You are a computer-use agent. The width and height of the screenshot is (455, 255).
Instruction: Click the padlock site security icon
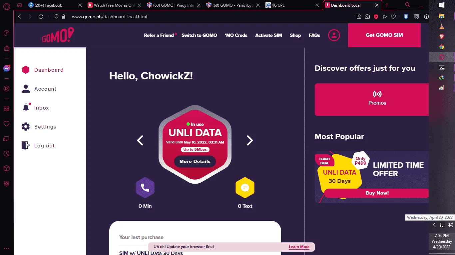(64, 17)
